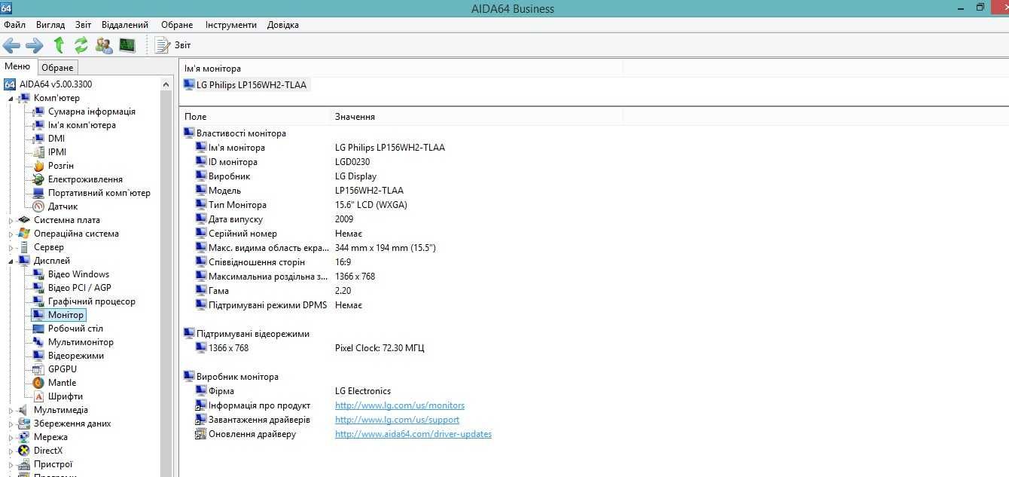Click the Mantle orange icon
This screenshot has width=1009, height=477.
pyautogui.click(x=38, y=383)
